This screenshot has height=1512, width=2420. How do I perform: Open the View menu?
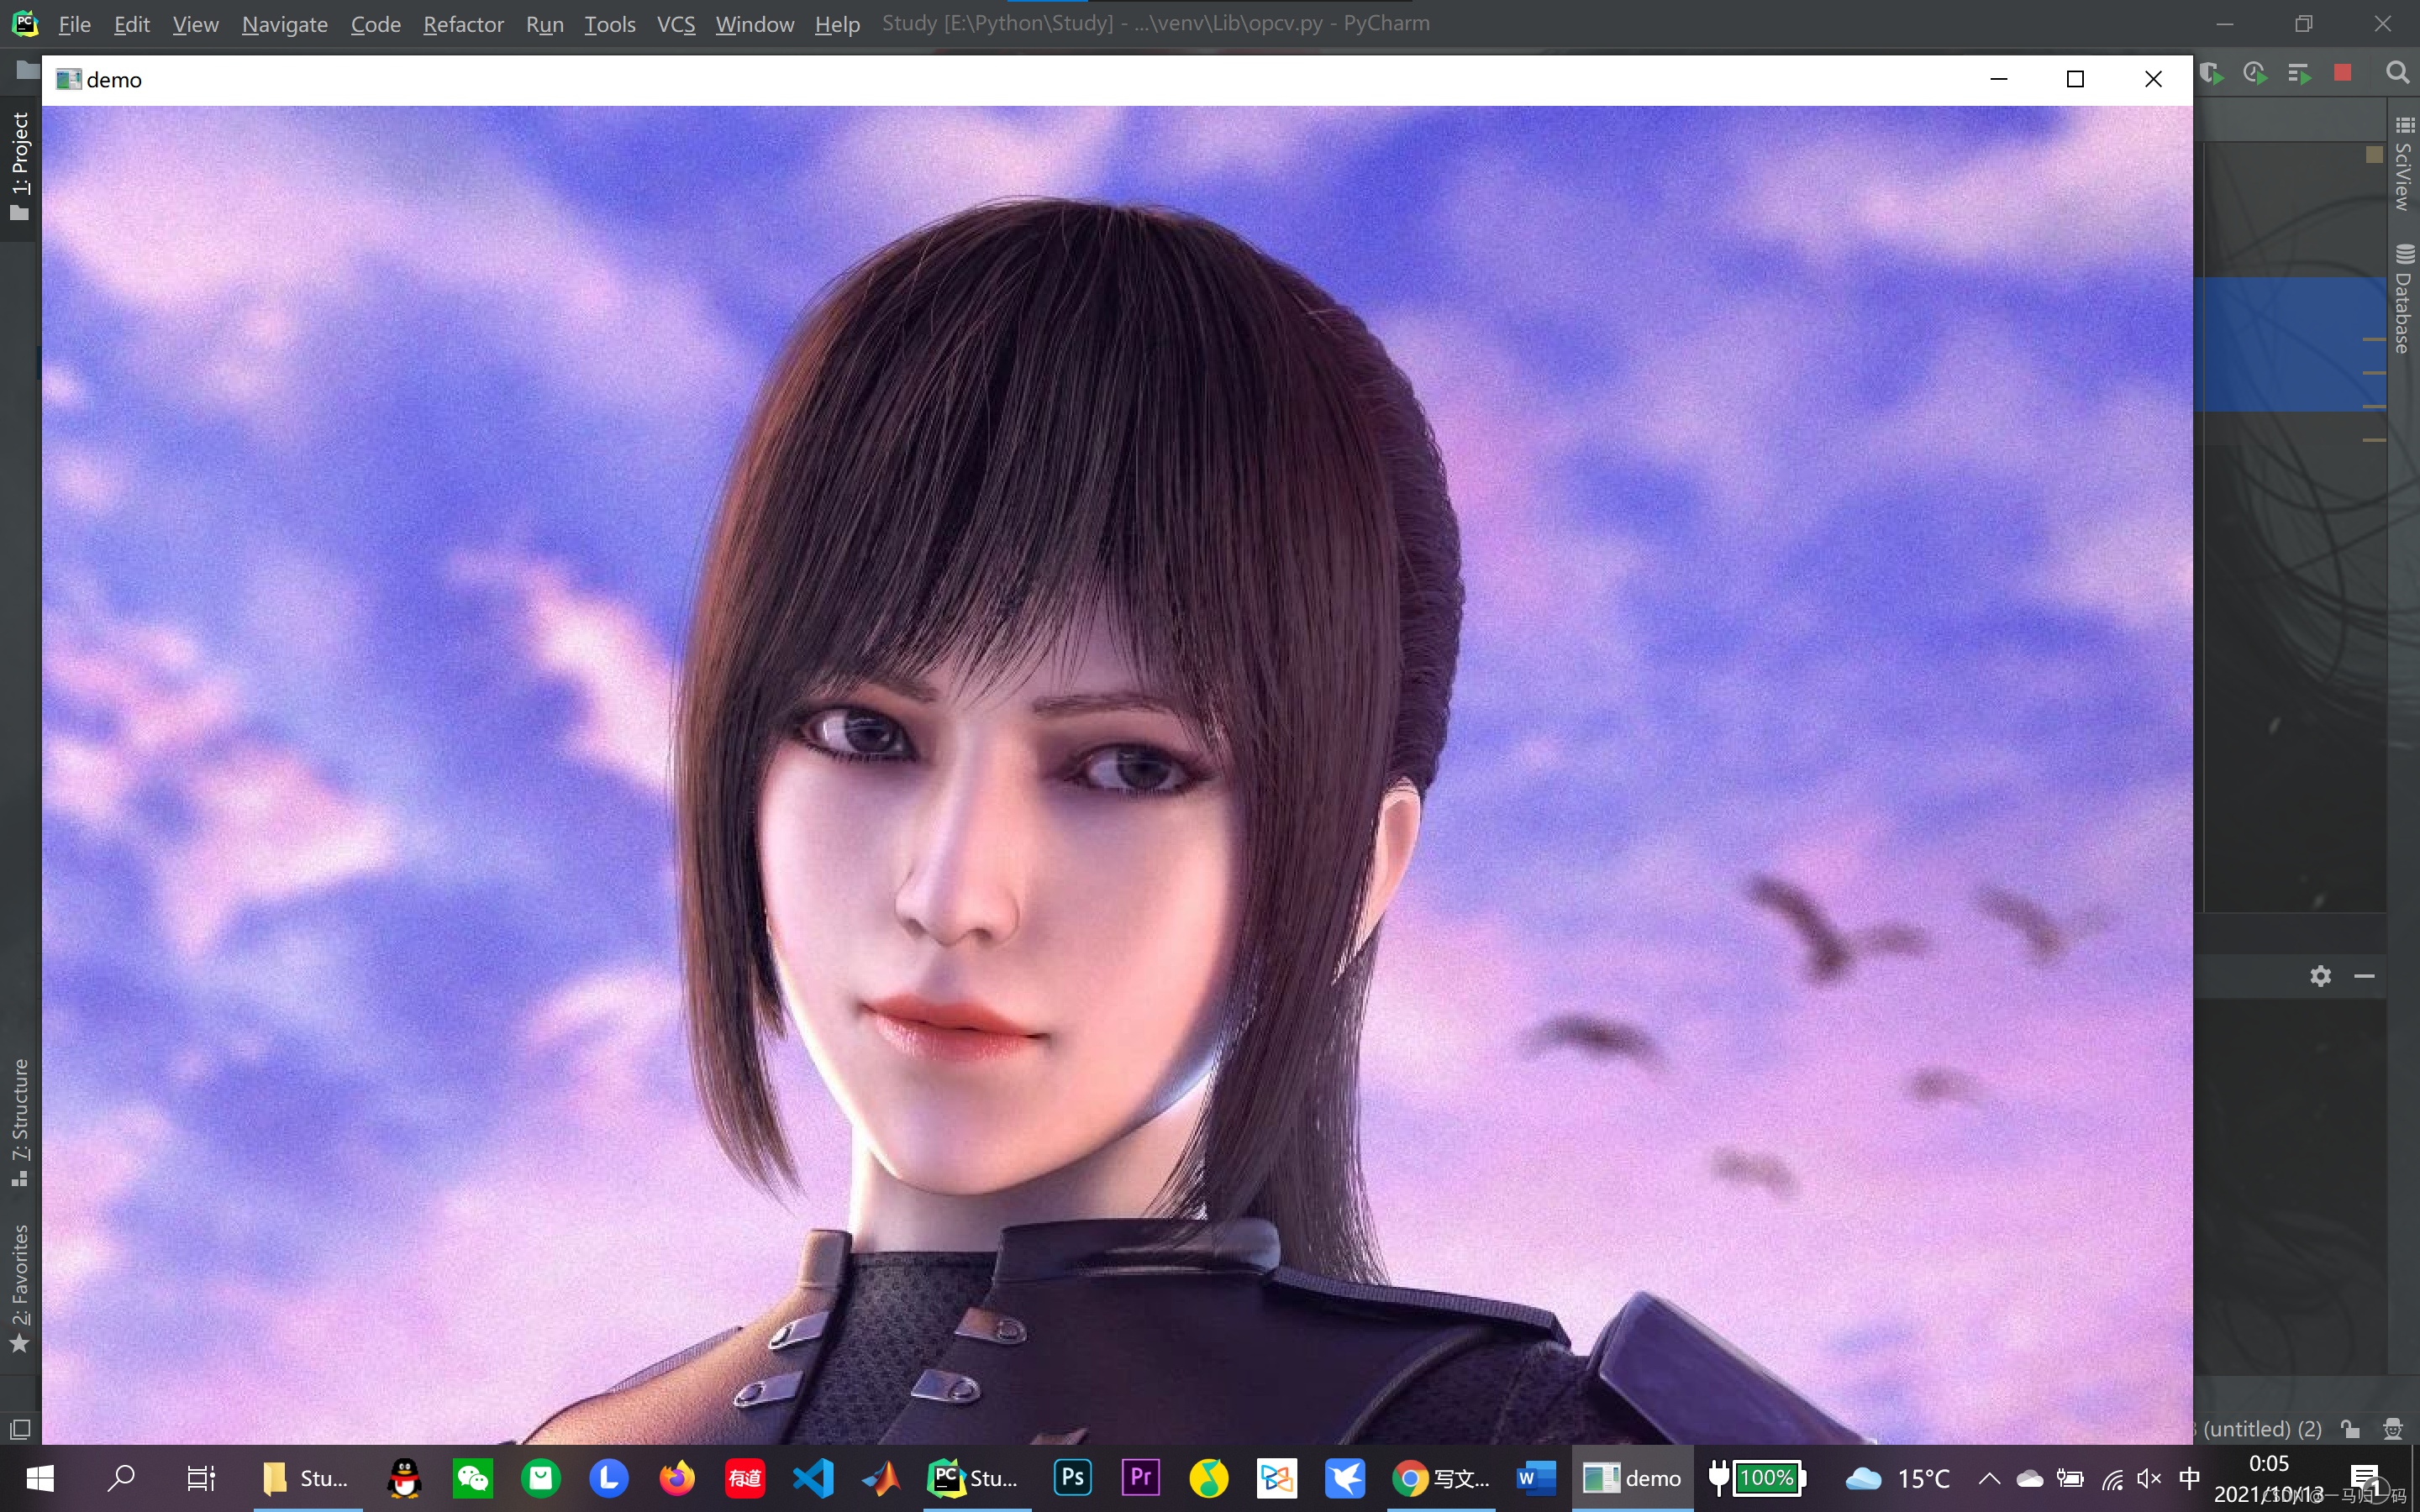coord(195,24)
